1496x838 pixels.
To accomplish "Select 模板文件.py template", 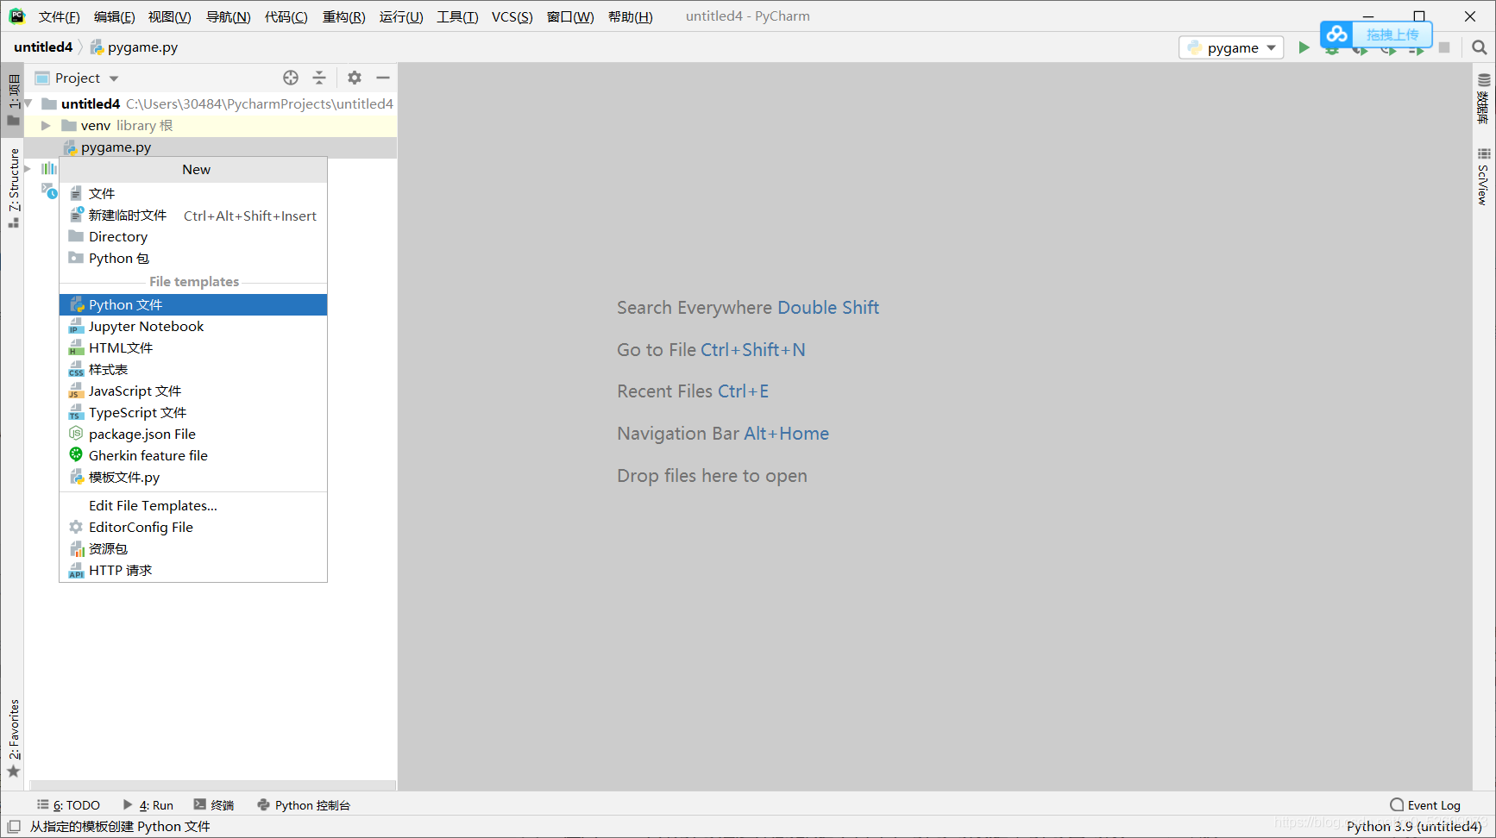I will (x=193, y=478).
